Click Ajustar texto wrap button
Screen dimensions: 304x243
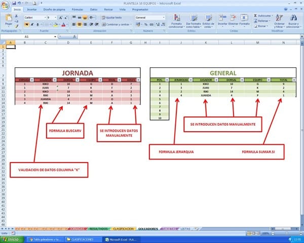tap(112, 18)
